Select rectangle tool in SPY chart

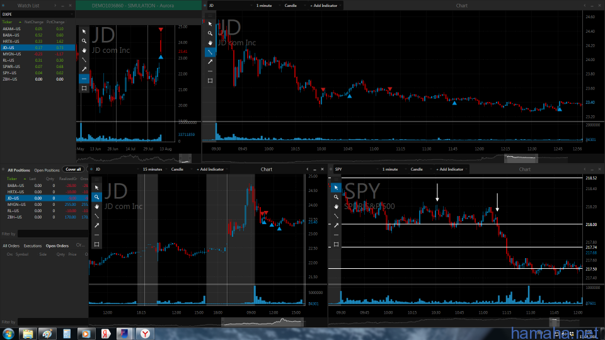[336, 244]
